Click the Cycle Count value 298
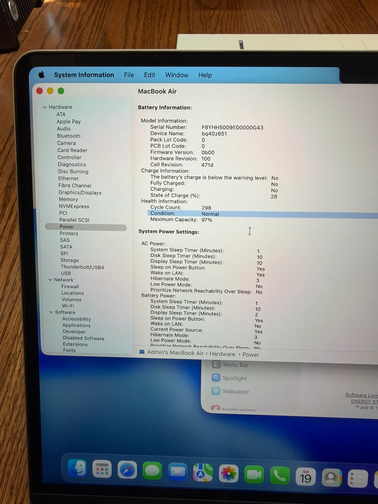Image resolution: width=378 pixels, height=504 pixels. [206, 208]
